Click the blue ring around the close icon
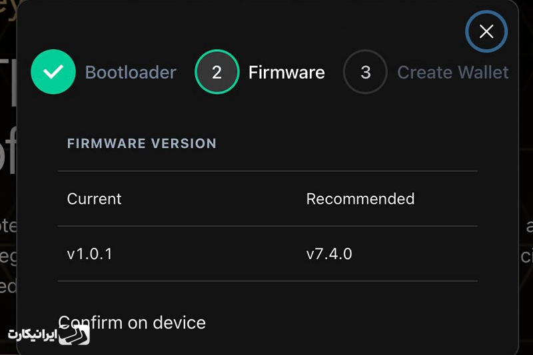533x355 pixels. tap(486, 13)
